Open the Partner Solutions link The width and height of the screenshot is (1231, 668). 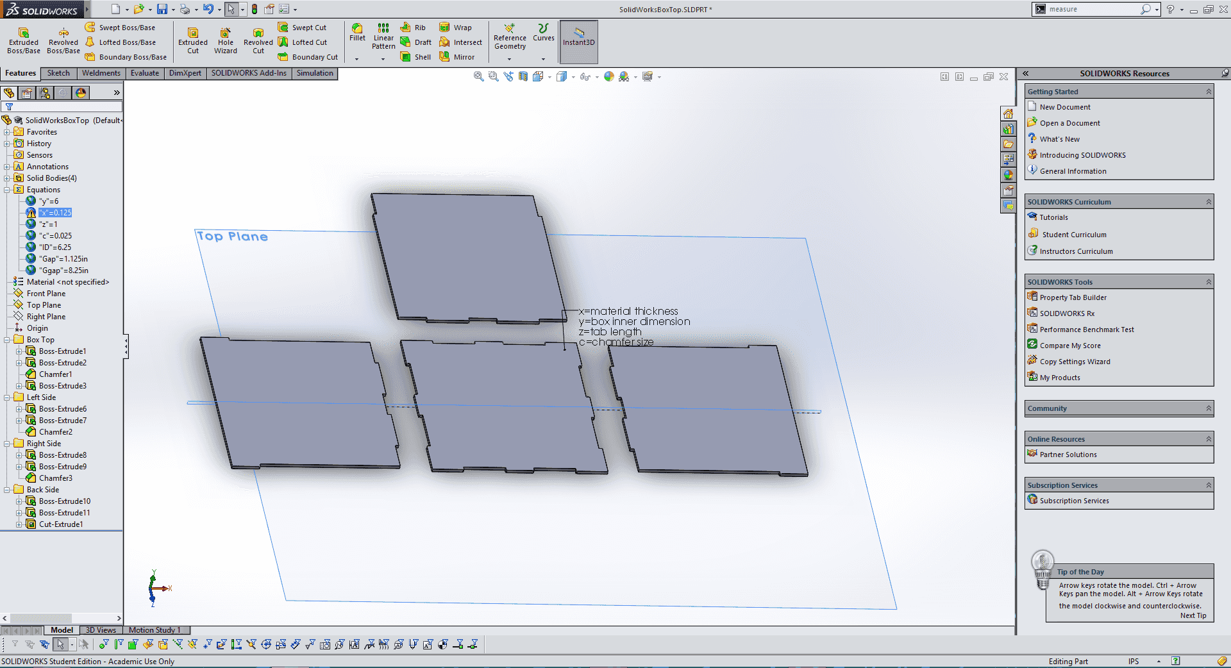(1068, 455)
